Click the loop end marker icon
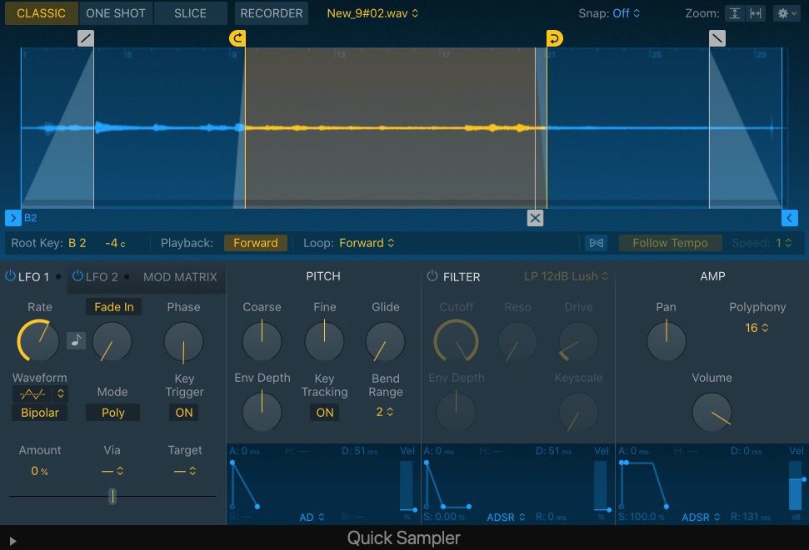This screenshot has height=550, width=809. 554,38
